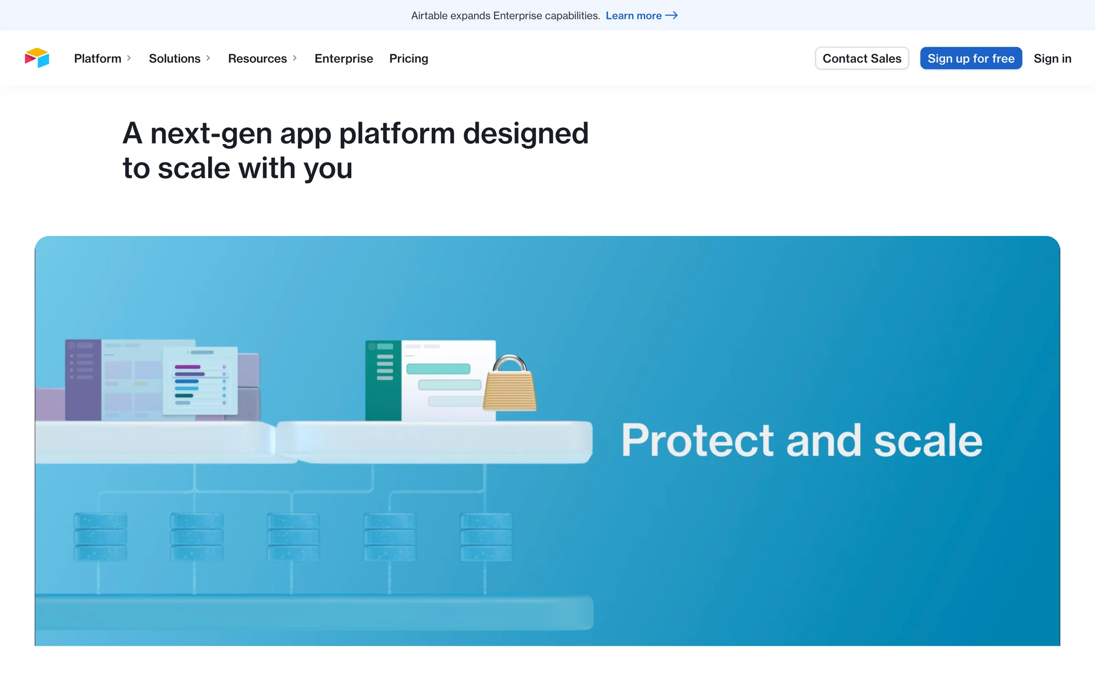Click the green sidebar app window illustration
This screenshot has height=684, width=1095.
click(x=430, y=380)
